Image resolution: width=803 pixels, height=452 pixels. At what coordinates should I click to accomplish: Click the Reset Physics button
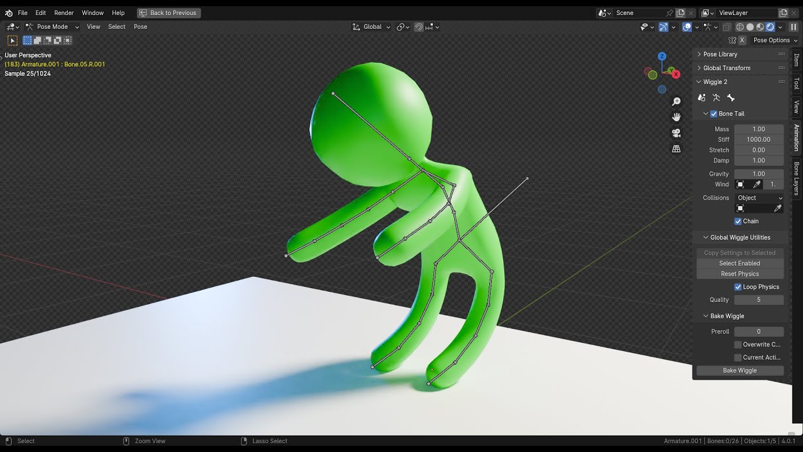(740, 274)
